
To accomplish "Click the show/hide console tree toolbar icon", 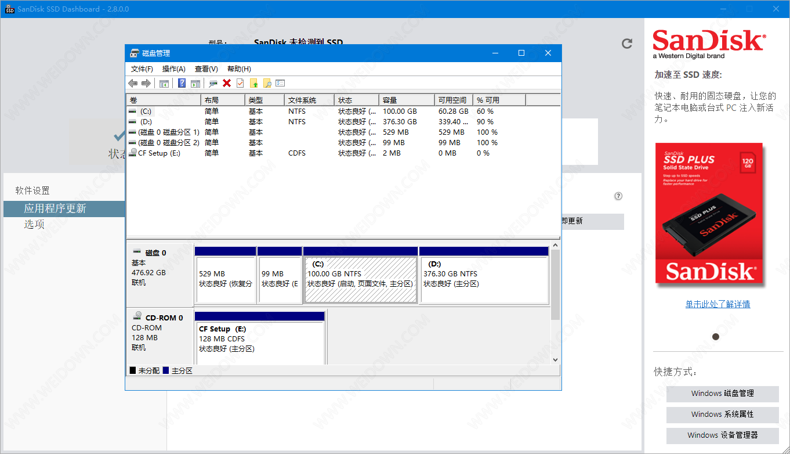I will pyautogui.click(x=164, y=83).
